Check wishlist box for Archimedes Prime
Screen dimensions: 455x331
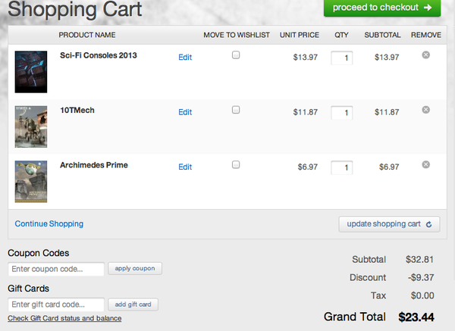coord(236,164)
